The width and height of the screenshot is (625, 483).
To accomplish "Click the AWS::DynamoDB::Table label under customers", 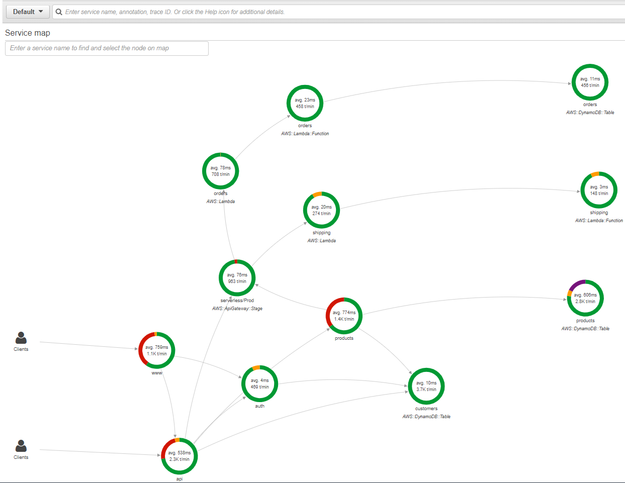I will [426, 417].
